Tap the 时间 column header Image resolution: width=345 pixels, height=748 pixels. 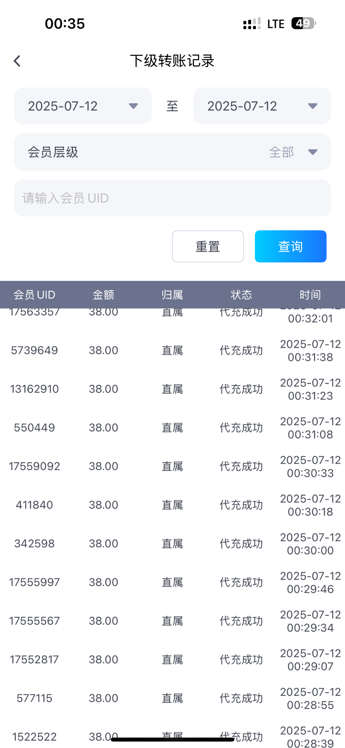pyautogui.click(x=310, y=295)
